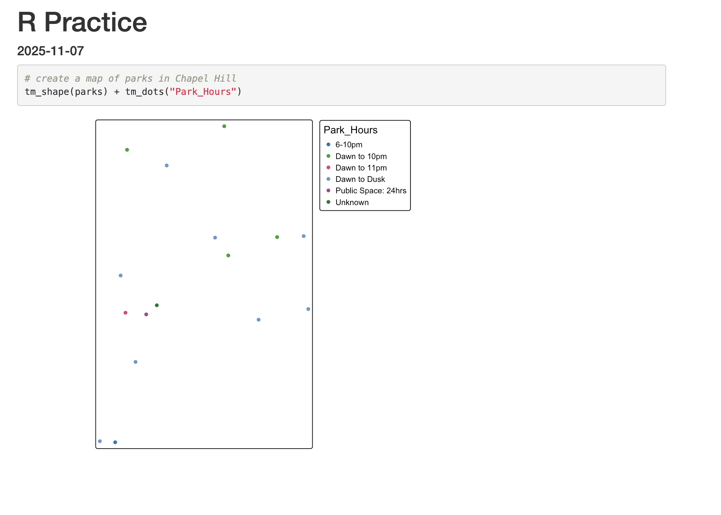Click the 2025-11-07 date text
The width and height of the screenshot is (721, 515).
click(x=50, y=51)
